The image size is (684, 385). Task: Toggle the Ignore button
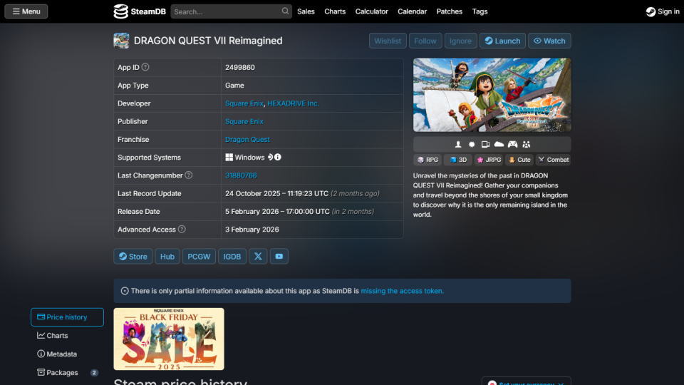coord(460,41)
